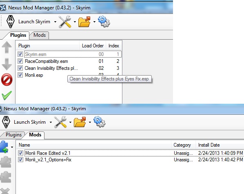
Task: Click the red disable-all-plugins icon
Action: (7, 80)
